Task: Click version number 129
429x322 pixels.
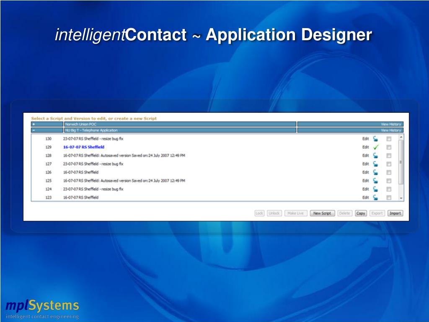Action: tap(49, 147)
